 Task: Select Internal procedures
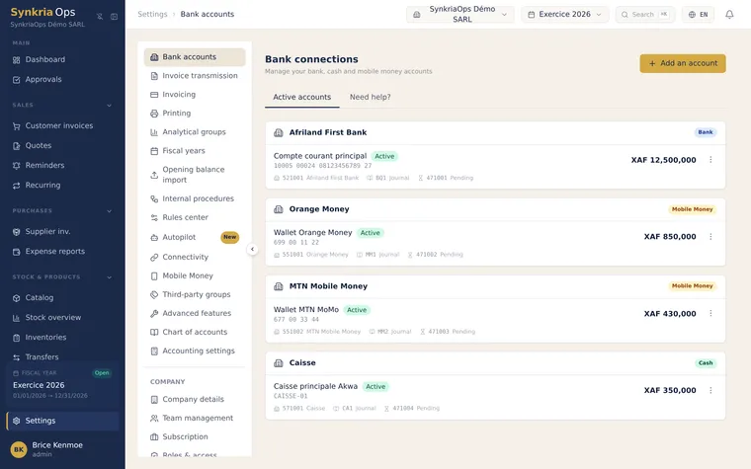(x=195, y=198)
